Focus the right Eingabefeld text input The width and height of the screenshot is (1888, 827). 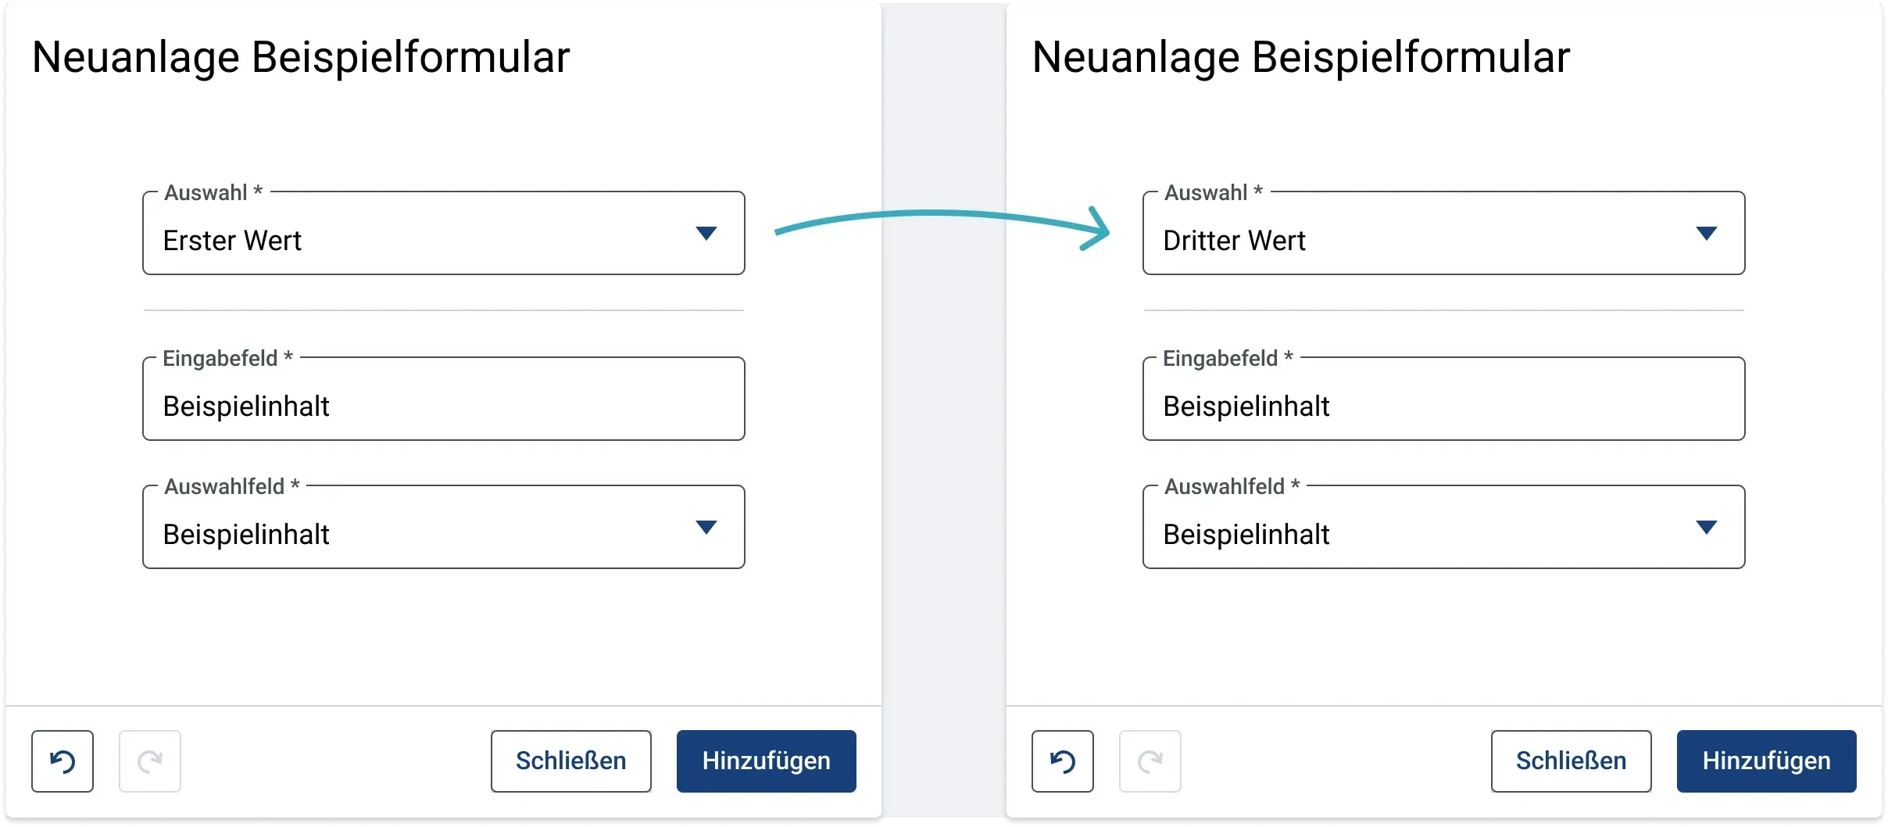(x=1444, y=399)
